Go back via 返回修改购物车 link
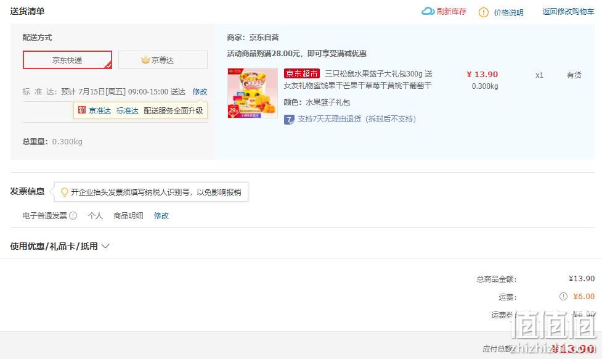602x359 pixels. tap(568, 12)
